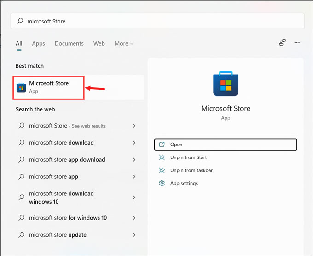This screenshot has height=256, width=313.
Task: Click the Unpin from taskbar pin icon
Action: [162, 170]
